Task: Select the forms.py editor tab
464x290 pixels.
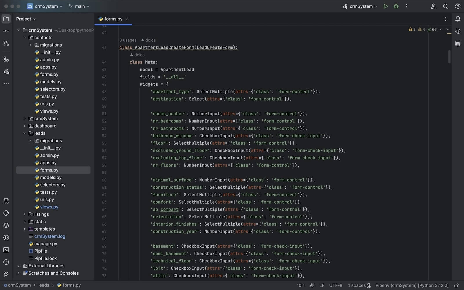Action: pos(113,19)
